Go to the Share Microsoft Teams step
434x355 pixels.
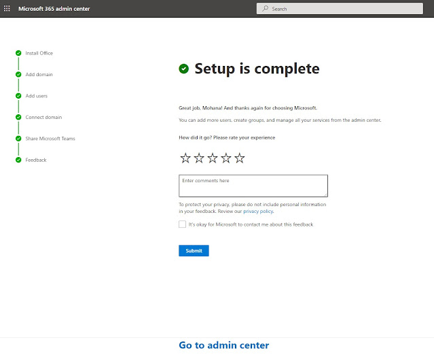(x=50, y=139)
